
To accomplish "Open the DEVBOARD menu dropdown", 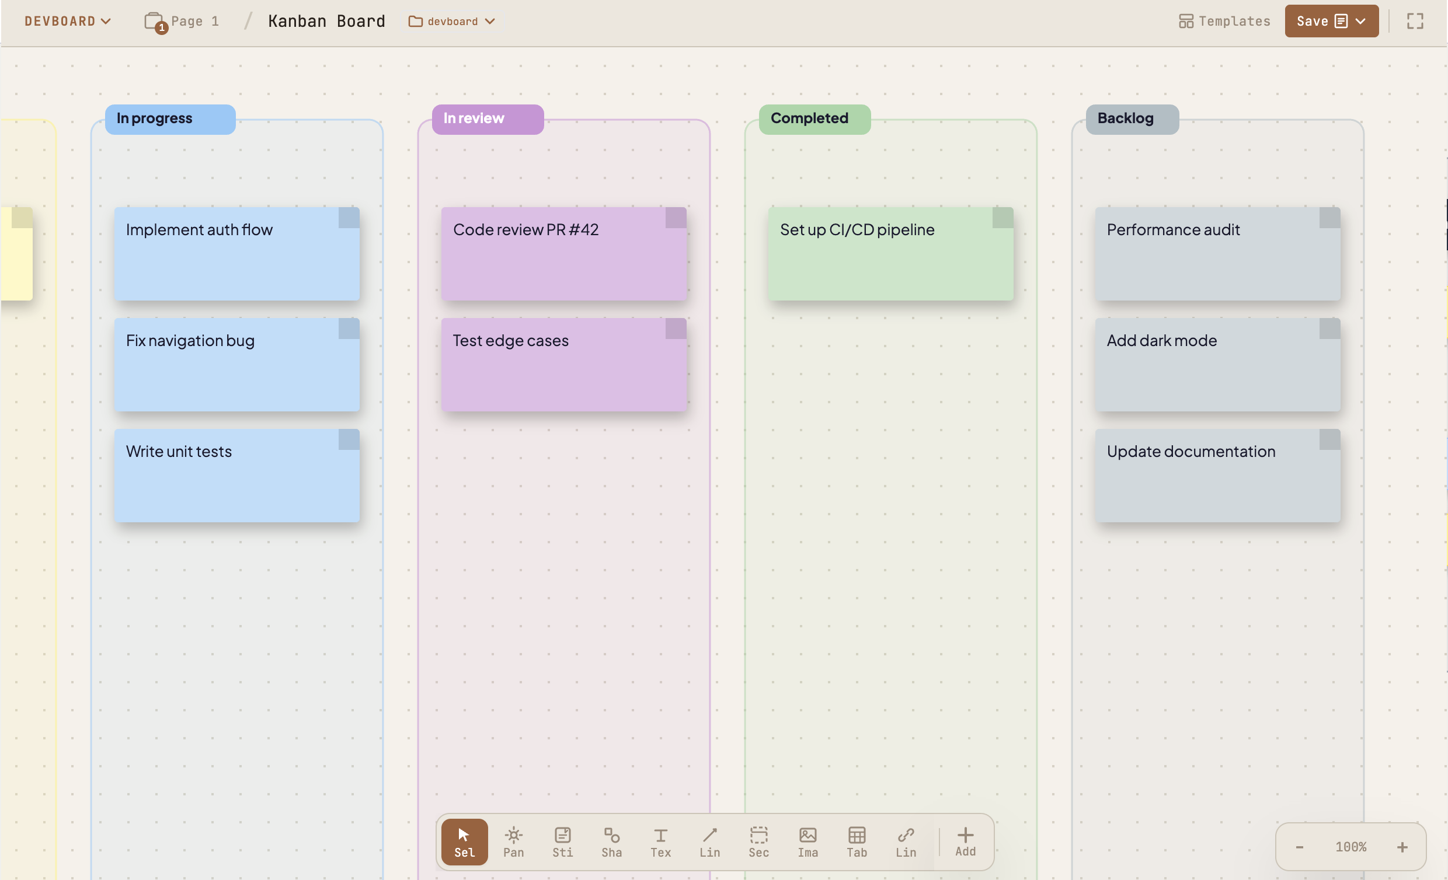I will pyautogui.click(x=68, y=20).
